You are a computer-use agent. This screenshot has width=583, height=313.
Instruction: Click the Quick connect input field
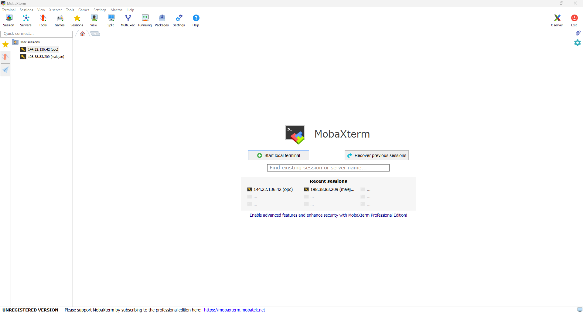click(36, 34)
